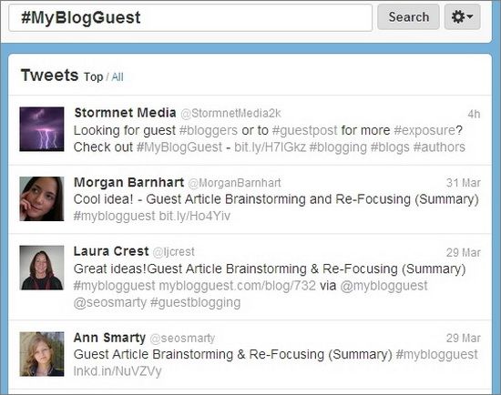Open the @seosmarty mention in Laura's tweet

[x=110, y=302]
